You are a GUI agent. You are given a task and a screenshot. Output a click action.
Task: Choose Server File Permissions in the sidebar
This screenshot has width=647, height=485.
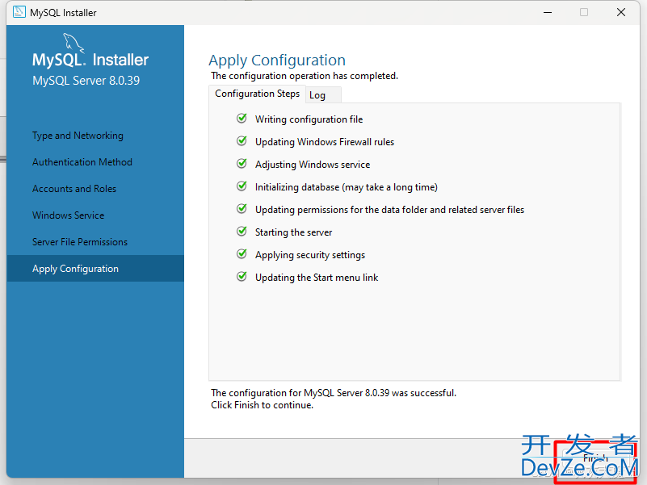coord(80,242)
